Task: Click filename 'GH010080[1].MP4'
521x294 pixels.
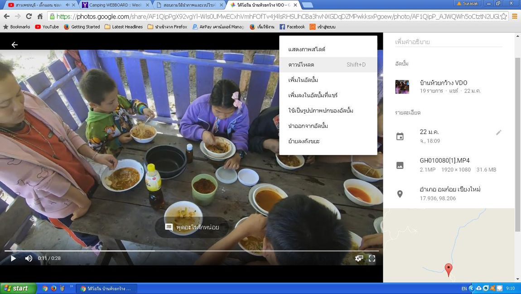Action: click(444, 160)
